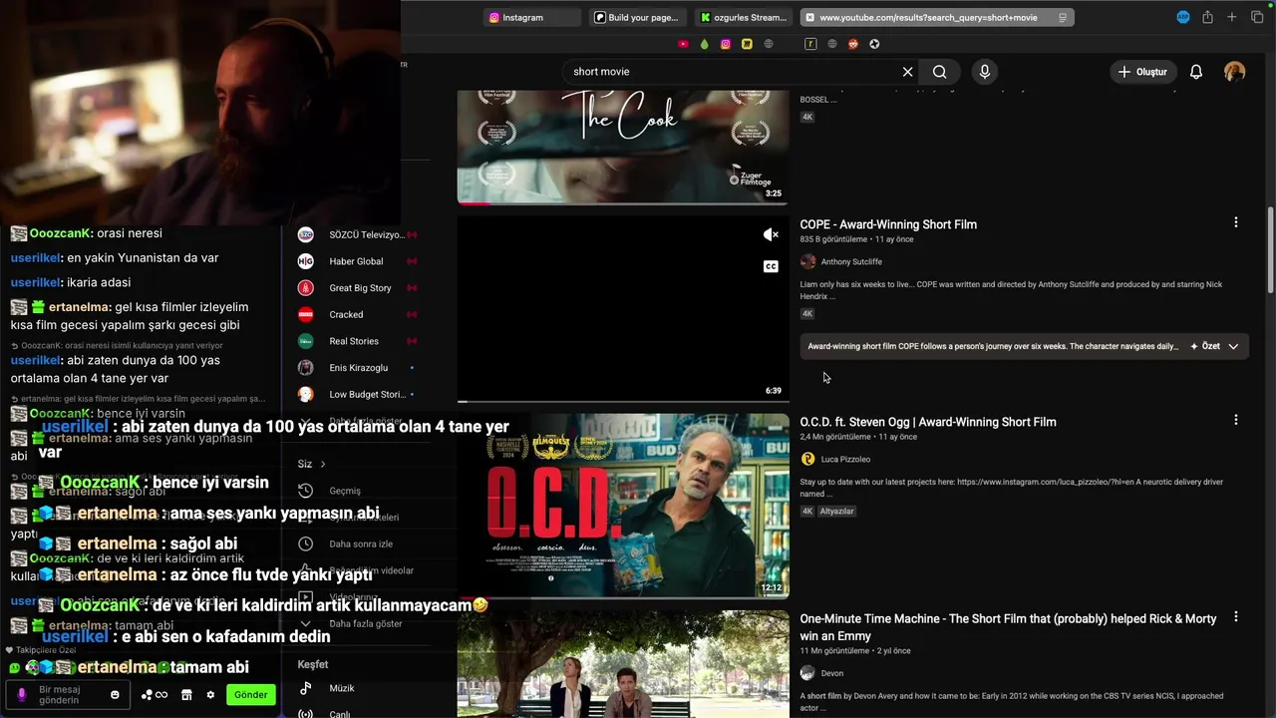Open Great Big Story subscription
1276x718 pixels.
click(357, 288)
